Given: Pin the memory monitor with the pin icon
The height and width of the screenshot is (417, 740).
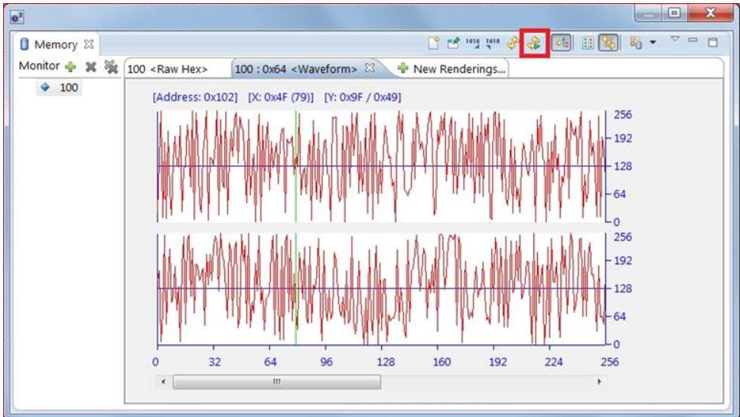Looking at the screenshot, I should pyautogui.click(x=453, y=43).
